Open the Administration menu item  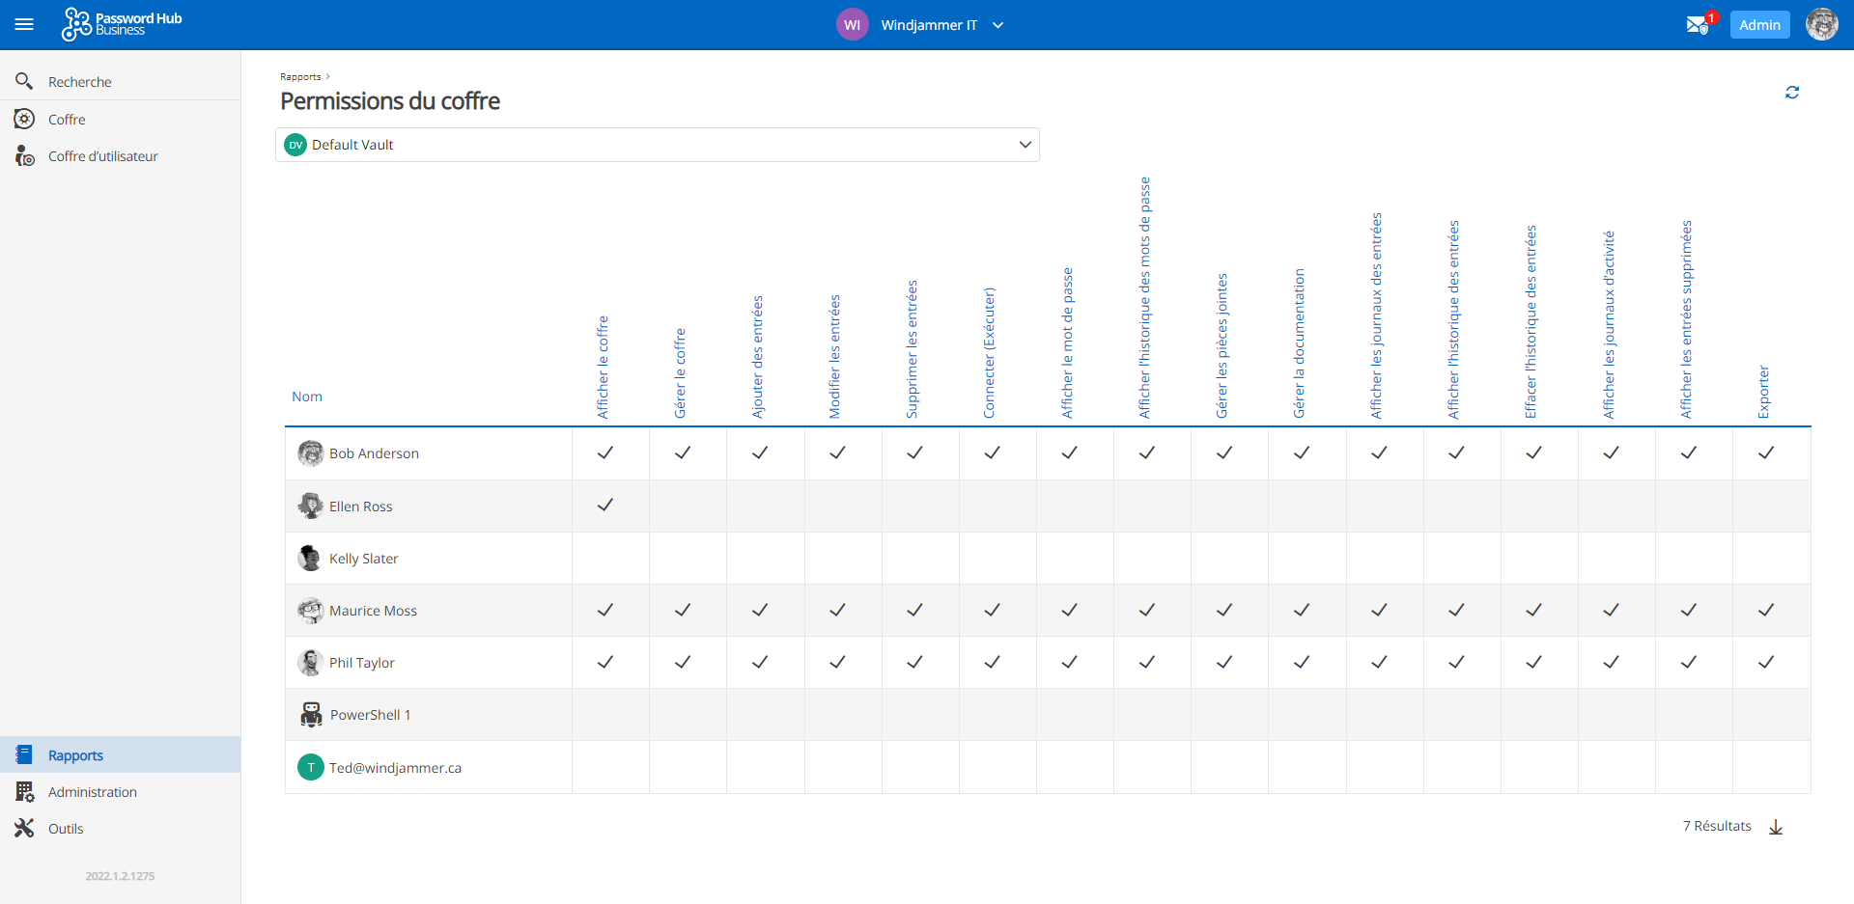(92, 792)
